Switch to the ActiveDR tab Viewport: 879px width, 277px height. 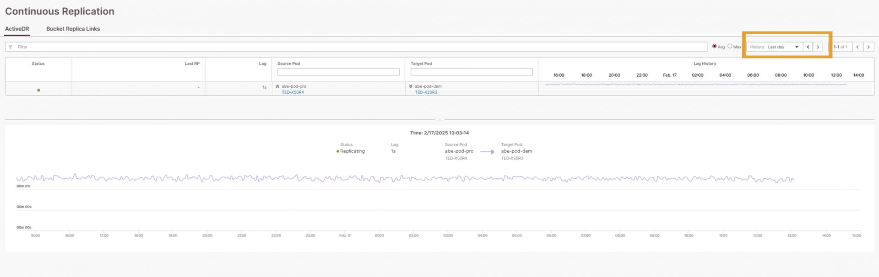pyautogui.click(x=17, y=29)
